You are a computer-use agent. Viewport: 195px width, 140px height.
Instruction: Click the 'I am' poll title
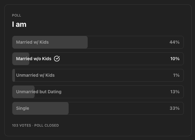(19, 24)
